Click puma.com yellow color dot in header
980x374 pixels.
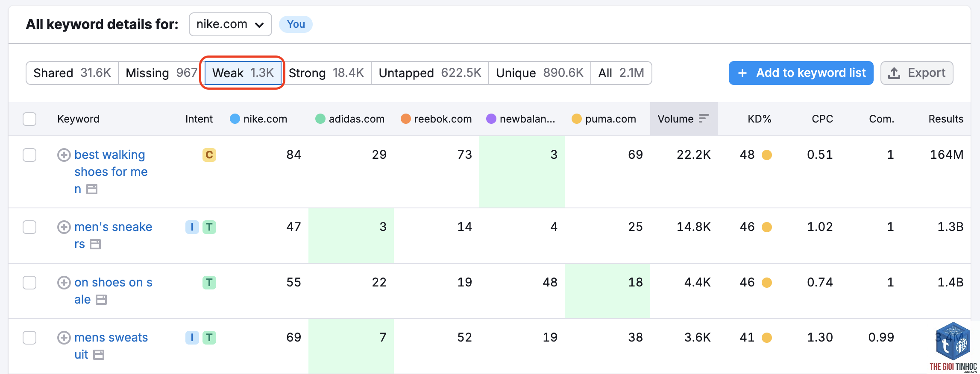coord(576,119)
